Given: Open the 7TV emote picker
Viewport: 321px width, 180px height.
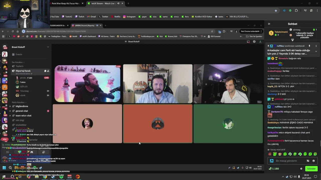Looking at the screenshot, I should [308, 161].
